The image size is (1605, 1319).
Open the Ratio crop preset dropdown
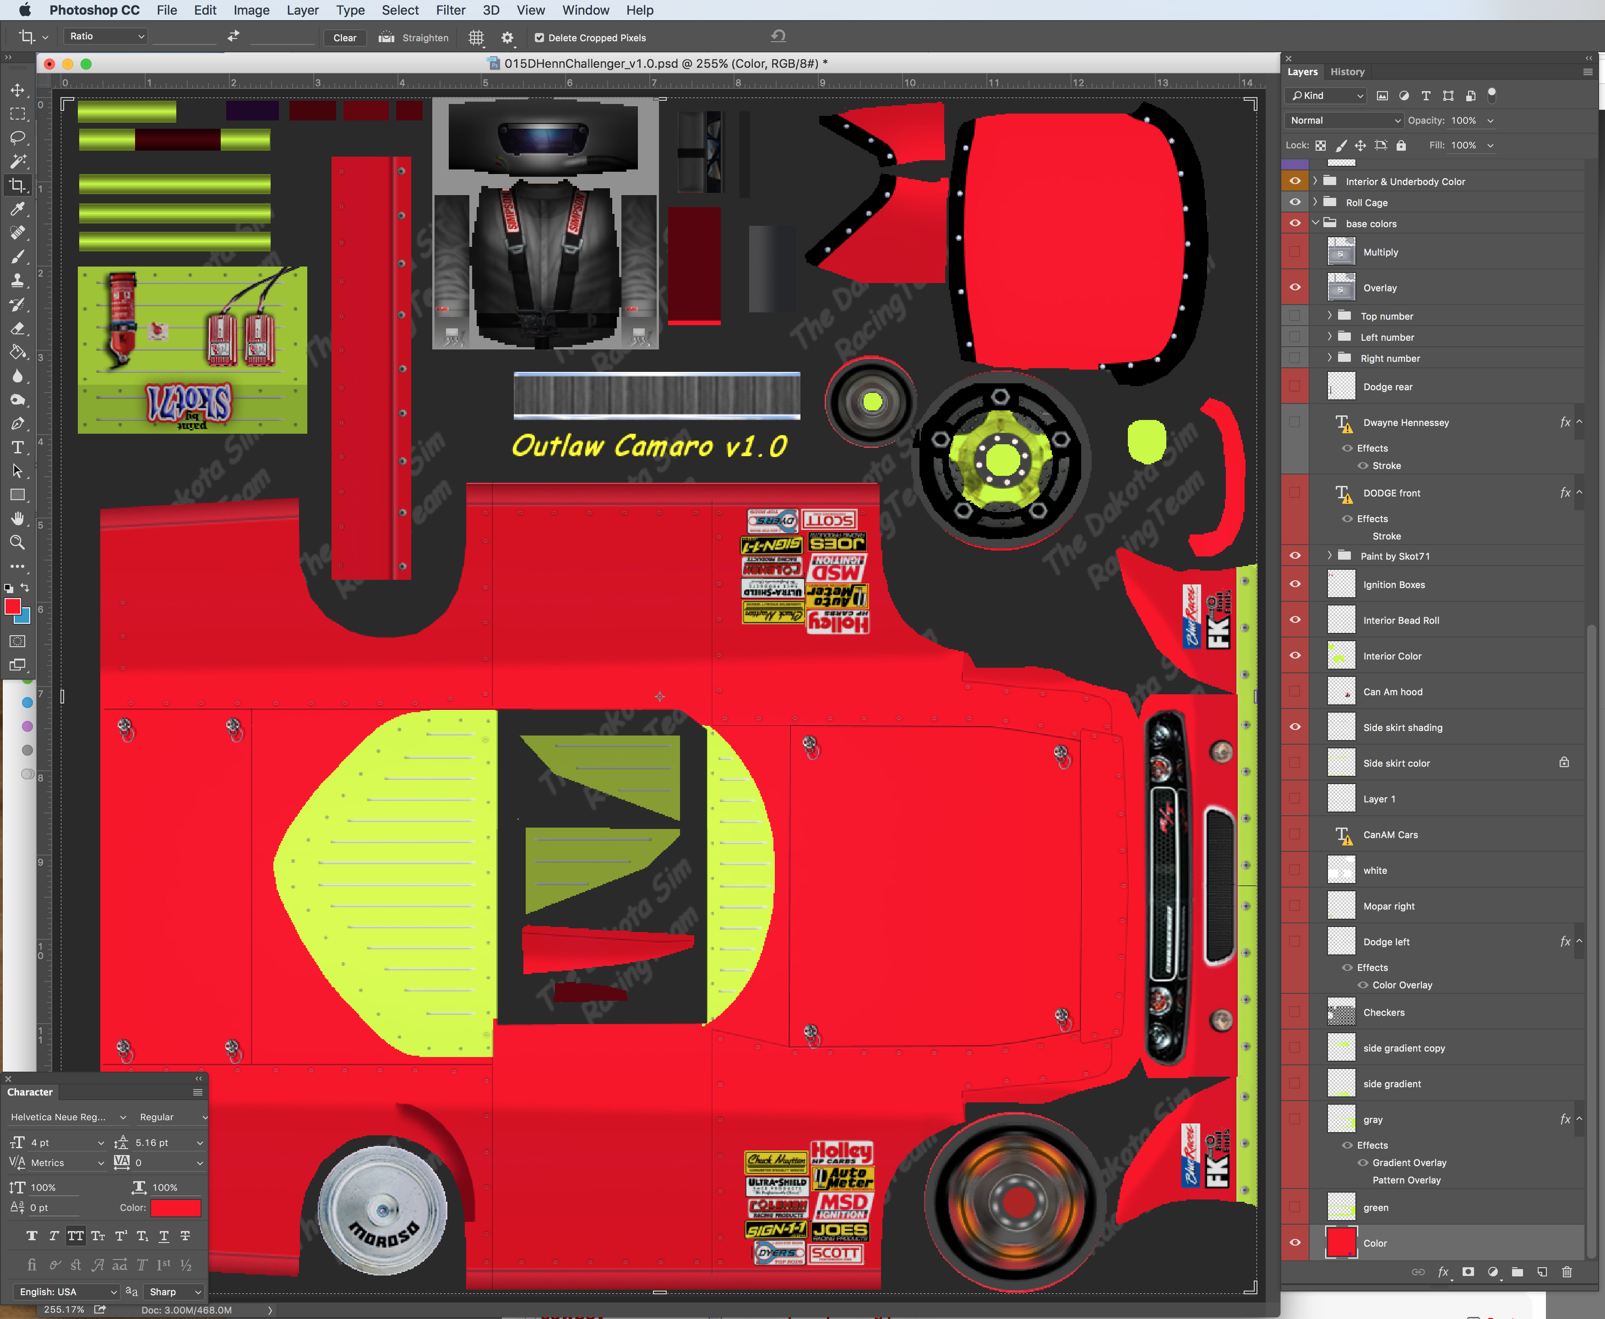(106, 37)
